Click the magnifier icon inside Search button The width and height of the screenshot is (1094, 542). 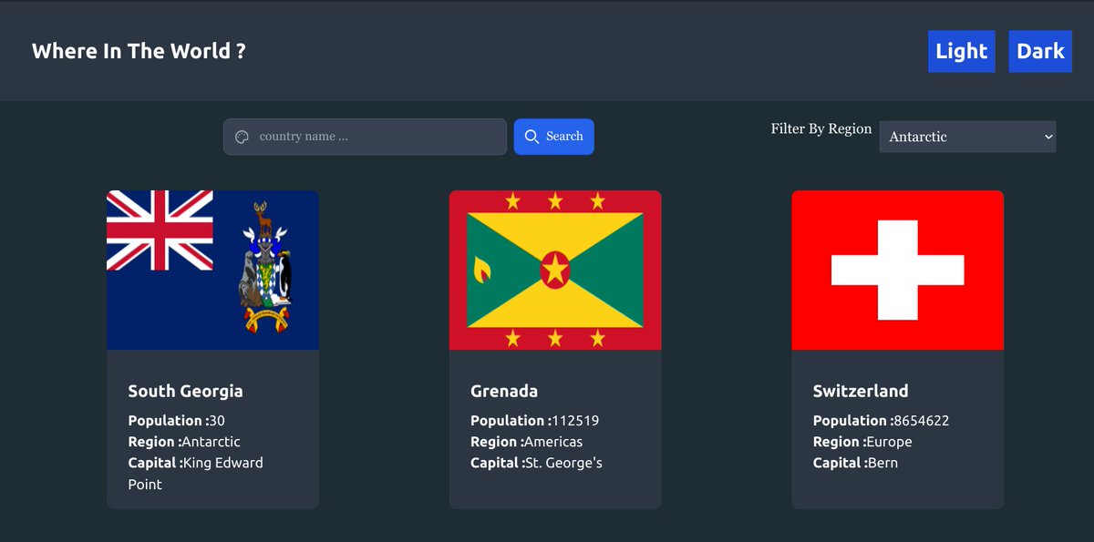(x=532, y=137)
